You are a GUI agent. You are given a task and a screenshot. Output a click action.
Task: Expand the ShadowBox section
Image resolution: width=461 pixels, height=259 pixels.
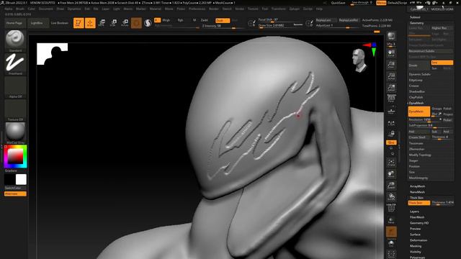click(416, 91)
